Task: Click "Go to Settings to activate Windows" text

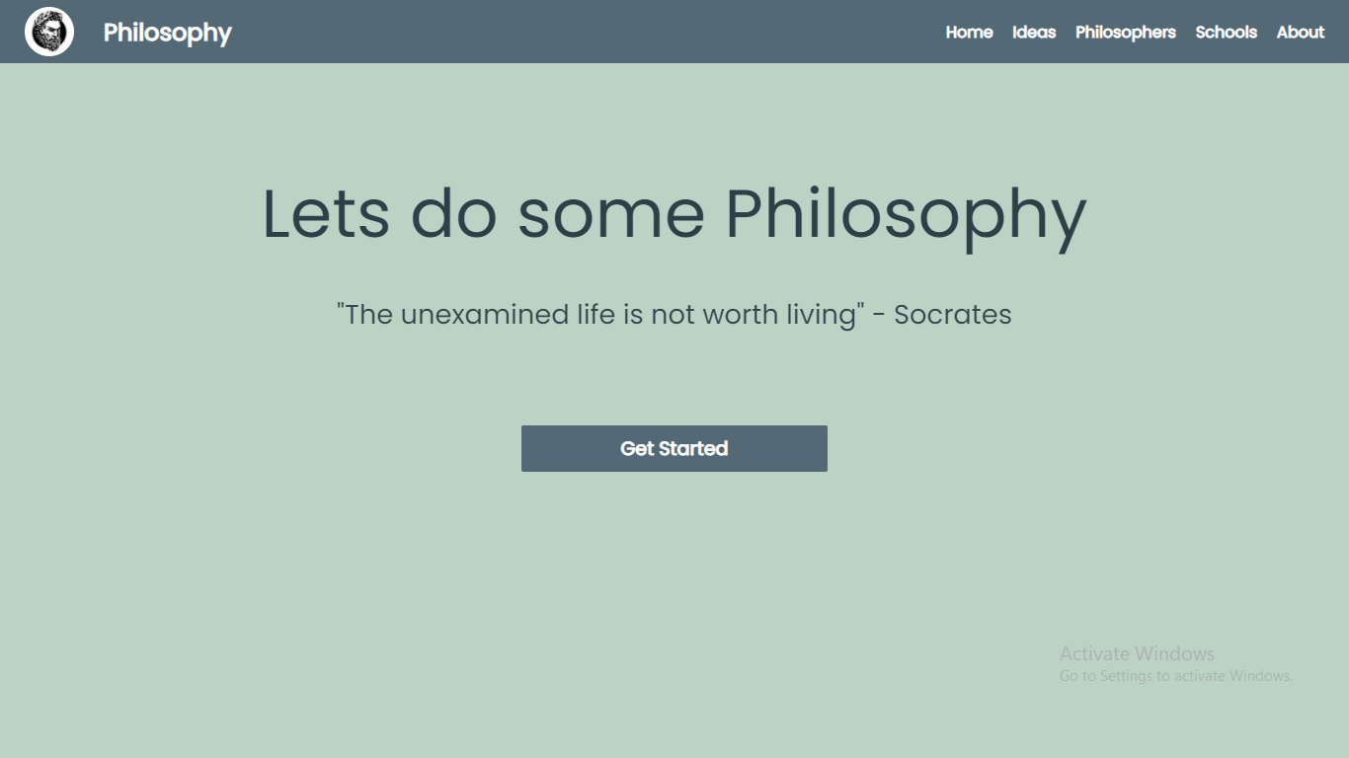Action: coord(1175,676)
